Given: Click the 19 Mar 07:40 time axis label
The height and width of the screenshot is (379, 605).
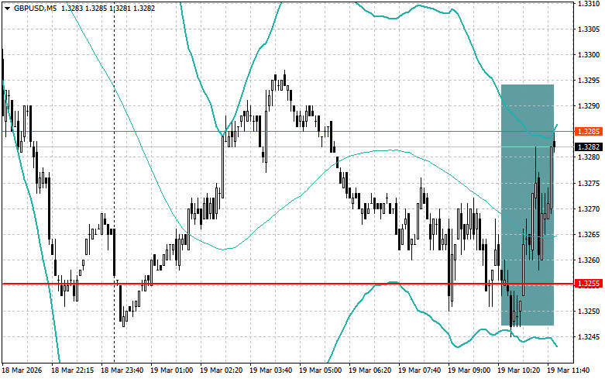Looking at the screenshot, I should [419, 370].
